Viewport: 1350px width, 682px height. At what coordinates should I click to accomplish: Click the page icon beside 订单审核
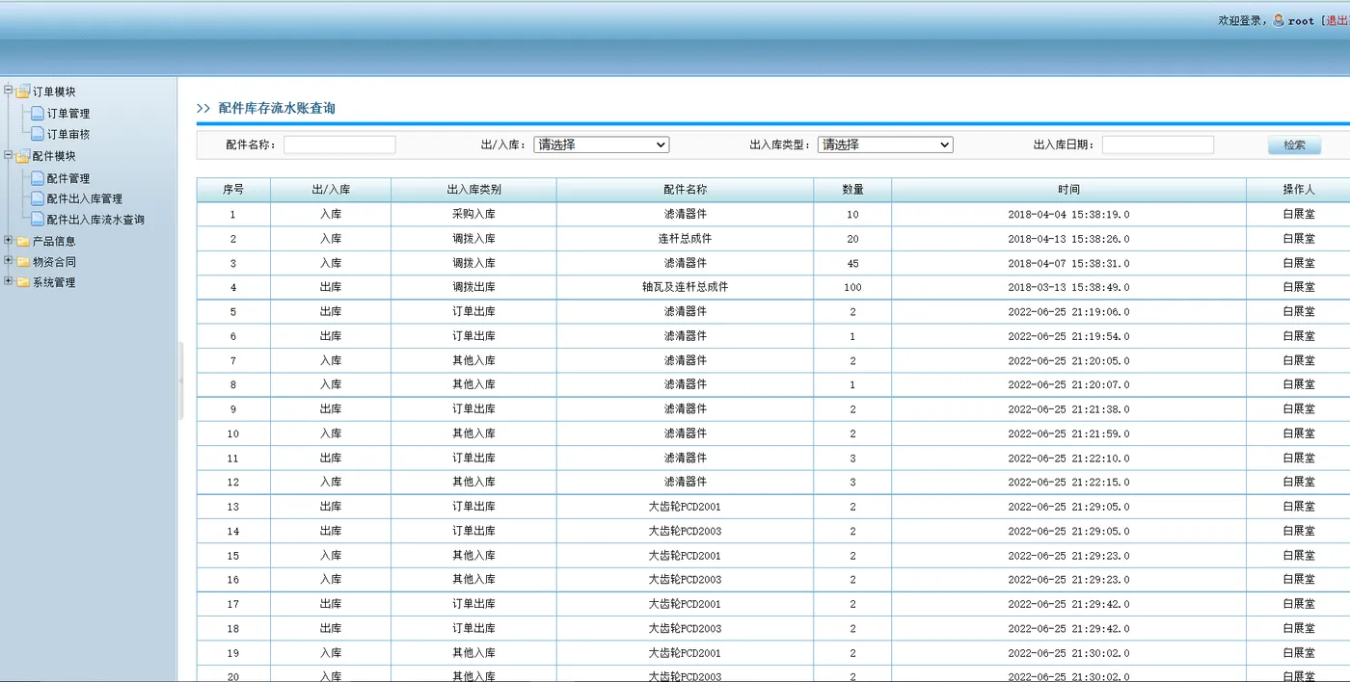pos(38,134)
